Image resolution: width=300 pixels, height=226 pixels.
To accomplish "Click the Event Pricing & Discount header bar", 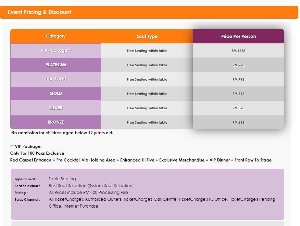I will click(149, 12).
